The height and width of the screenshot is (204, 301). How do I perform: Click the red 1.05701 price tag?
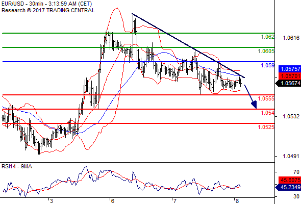[x=290, y=76]
